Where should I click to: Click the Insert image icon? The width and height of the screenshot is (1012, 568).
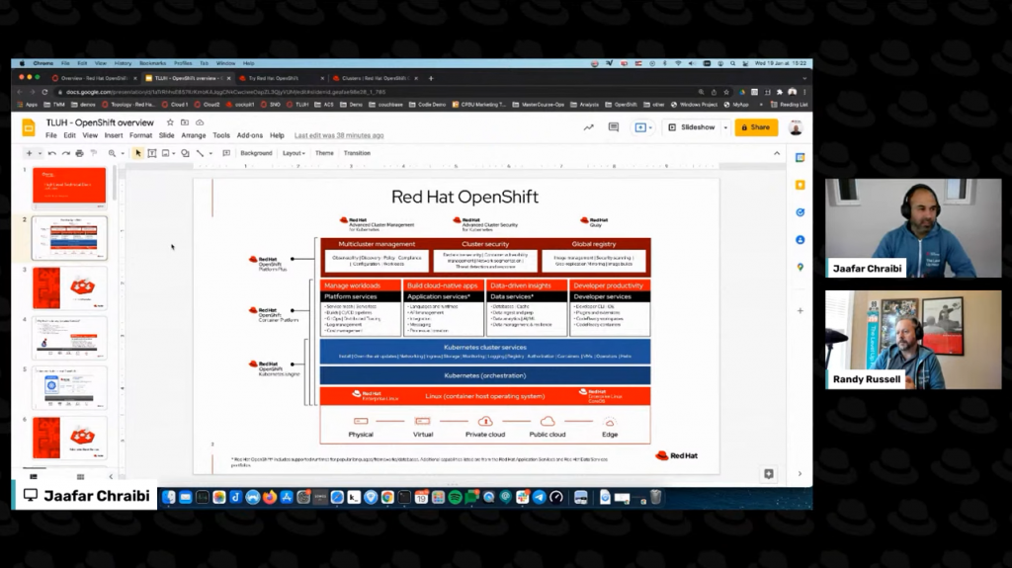click(166, 153)
